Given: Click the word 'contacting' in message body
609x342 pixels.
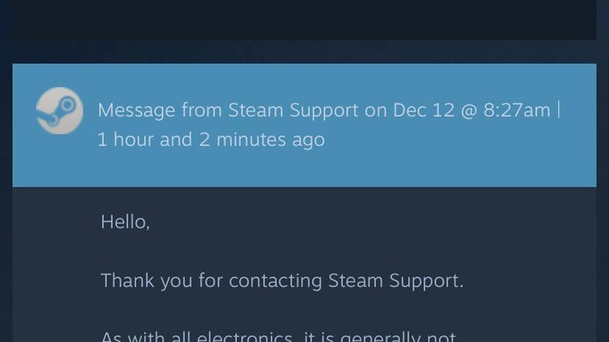Looking at the screenshot, I should pos(275,281).
